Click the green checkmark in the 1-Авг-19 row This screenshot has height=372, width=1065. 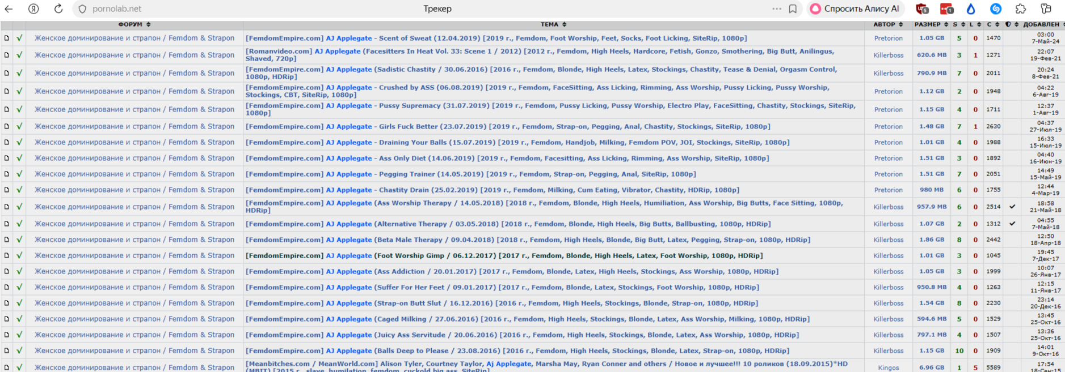click(x=19, y=109)
